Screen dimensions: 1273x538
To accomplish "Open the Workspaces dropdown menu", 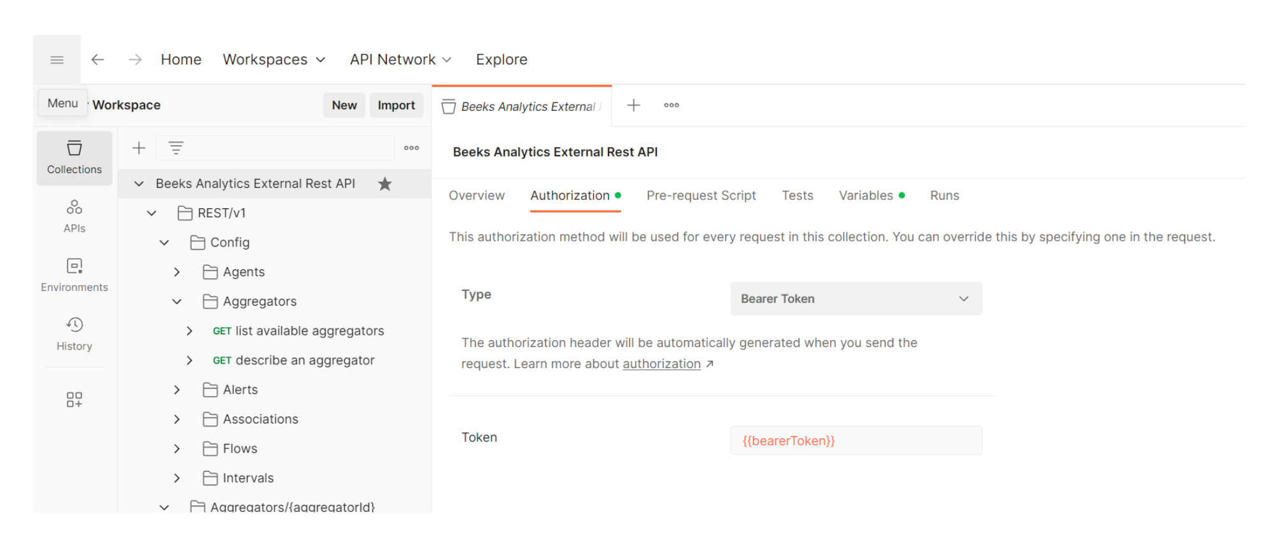I will coord(274,60).
